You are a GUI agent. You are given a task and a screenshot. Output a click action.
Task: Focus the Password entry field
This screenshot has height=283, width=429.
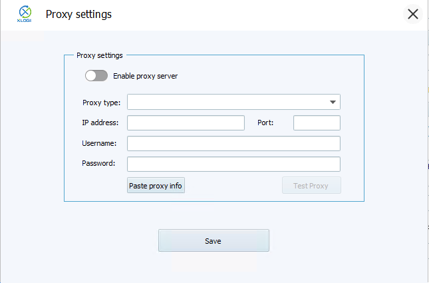click(233, 164)
